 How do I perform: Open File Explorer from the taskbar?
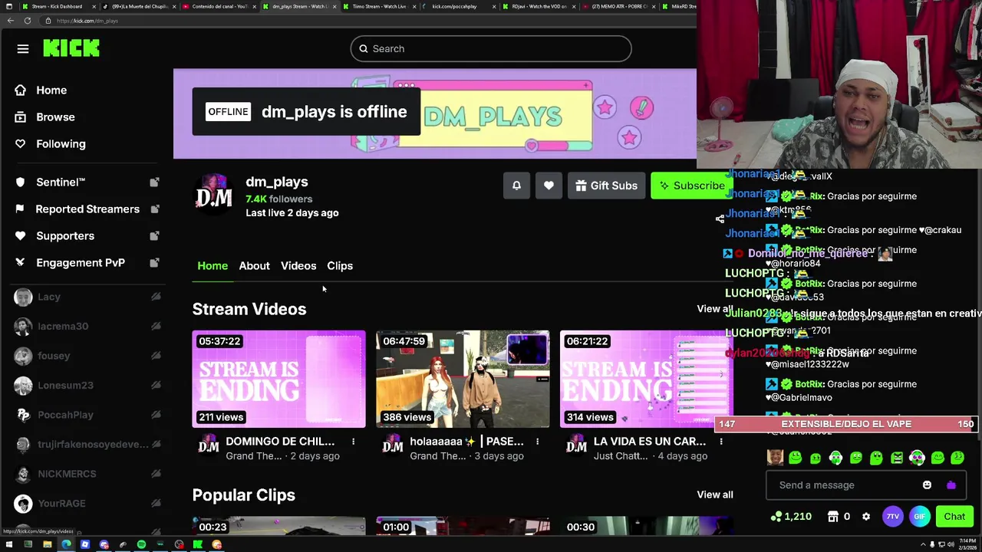point(47,545)
